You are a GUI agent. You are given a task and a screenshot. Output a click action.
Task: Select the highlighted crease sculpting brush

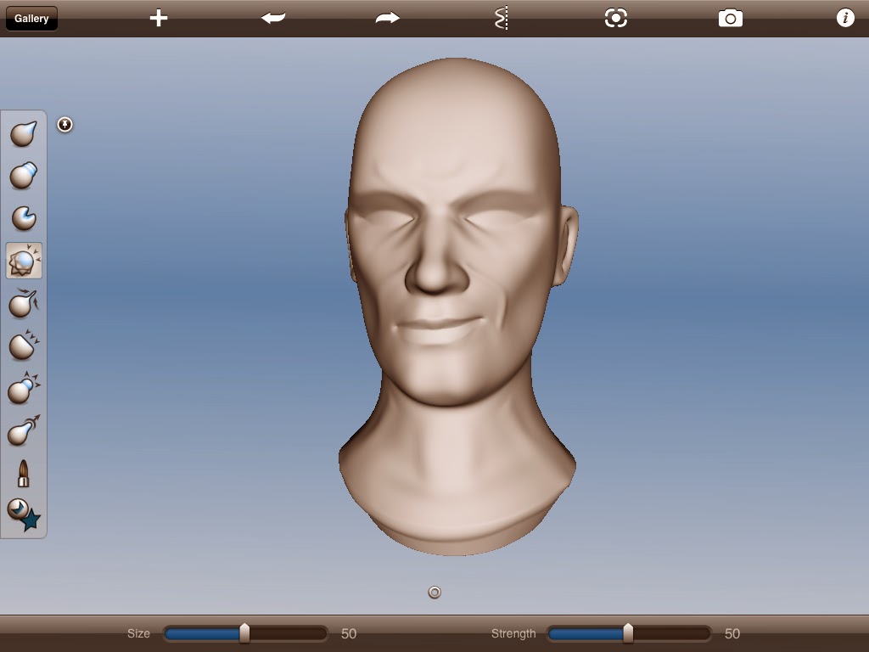pos(23,261)
